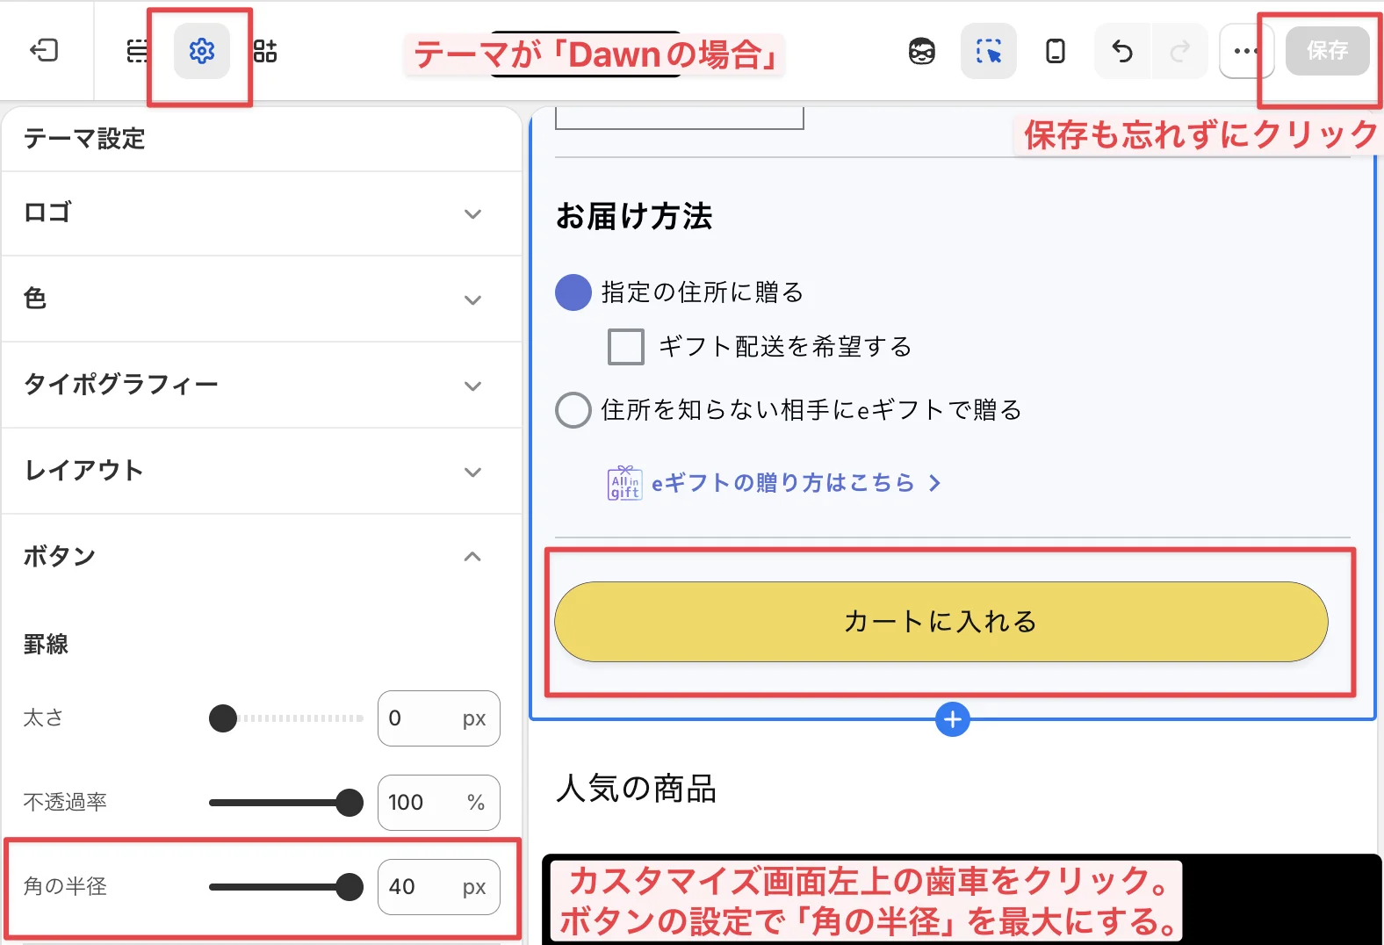1384x945 pixels.
Task: Collapse the ボタン settings section
Action: (262, 556)
